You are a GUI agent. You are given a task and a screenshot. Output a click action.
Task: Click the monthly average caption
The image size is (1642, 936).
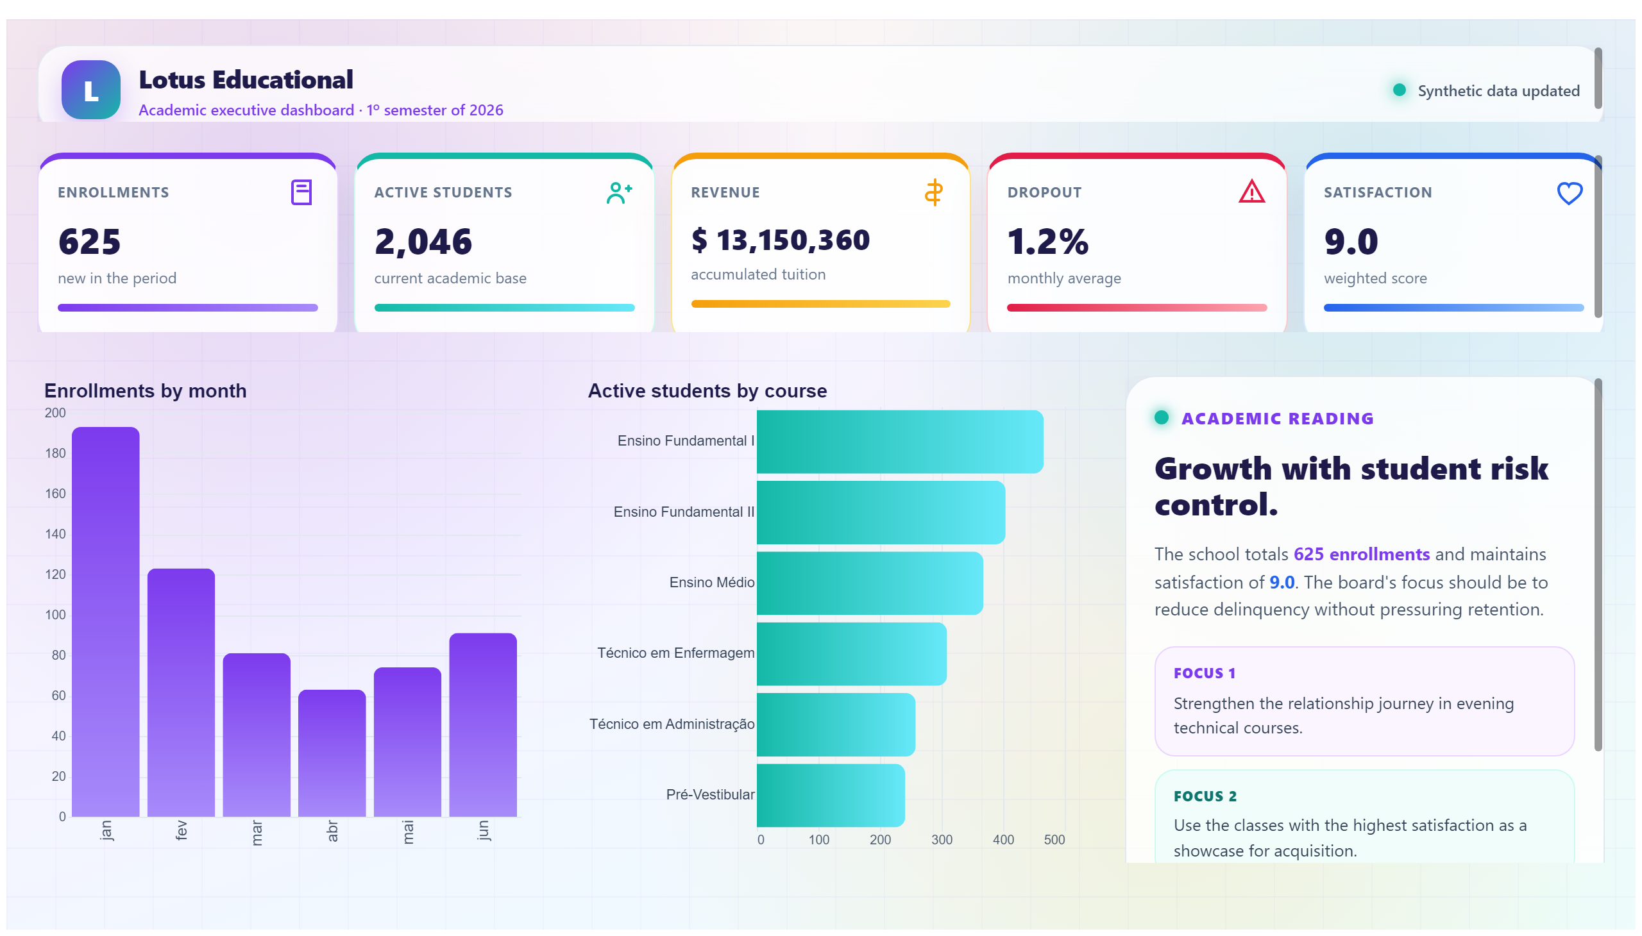tap(1063, 278)
